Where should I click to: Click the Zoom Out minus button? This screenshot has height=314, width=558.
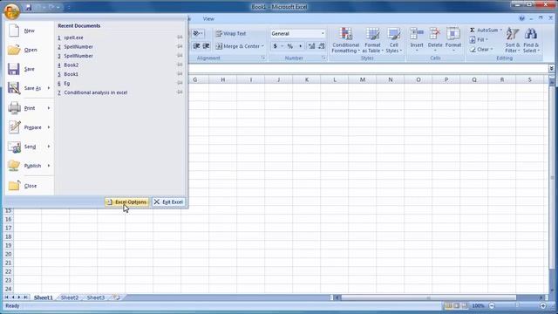tap(492, 306)
